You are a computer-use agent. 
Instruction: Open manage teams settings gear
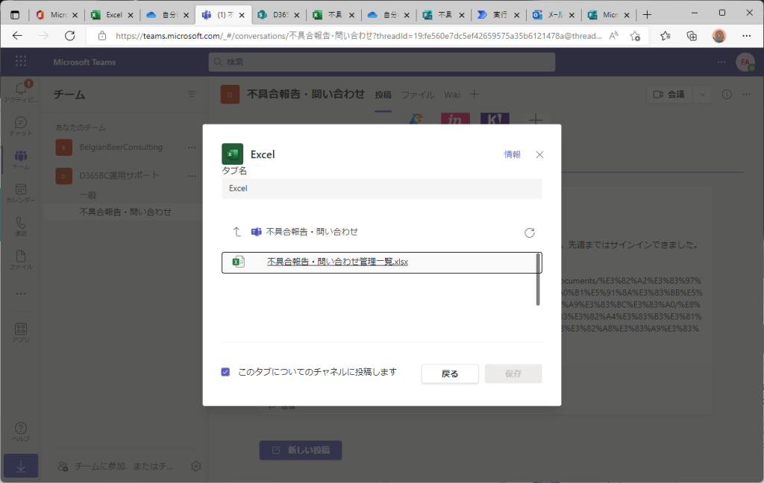click(x=196, y=466)
